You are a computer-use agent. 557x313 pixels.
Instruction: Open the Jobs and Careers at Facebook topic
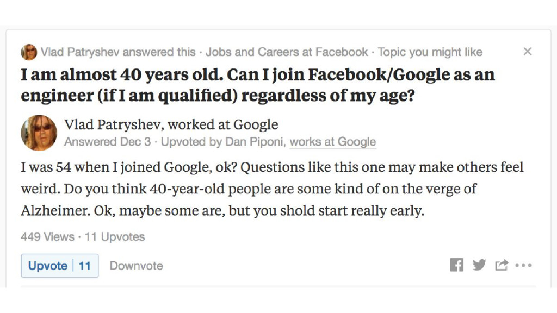pos(287,52)
